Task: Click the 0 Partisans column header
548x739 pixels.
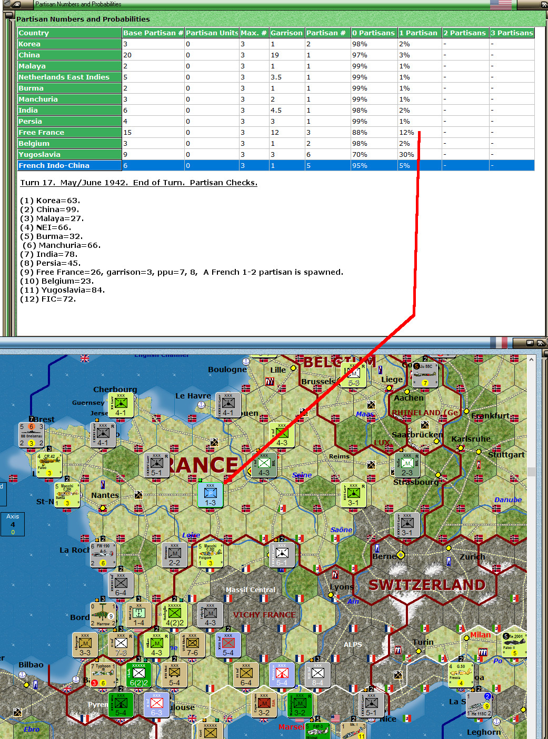Action: pos(374,33)
